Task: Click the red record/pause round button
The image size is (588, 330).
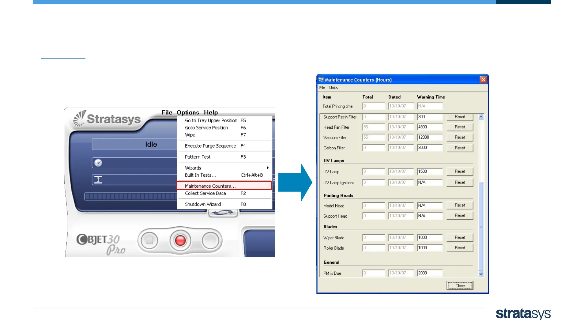Action: pos(180,240)
